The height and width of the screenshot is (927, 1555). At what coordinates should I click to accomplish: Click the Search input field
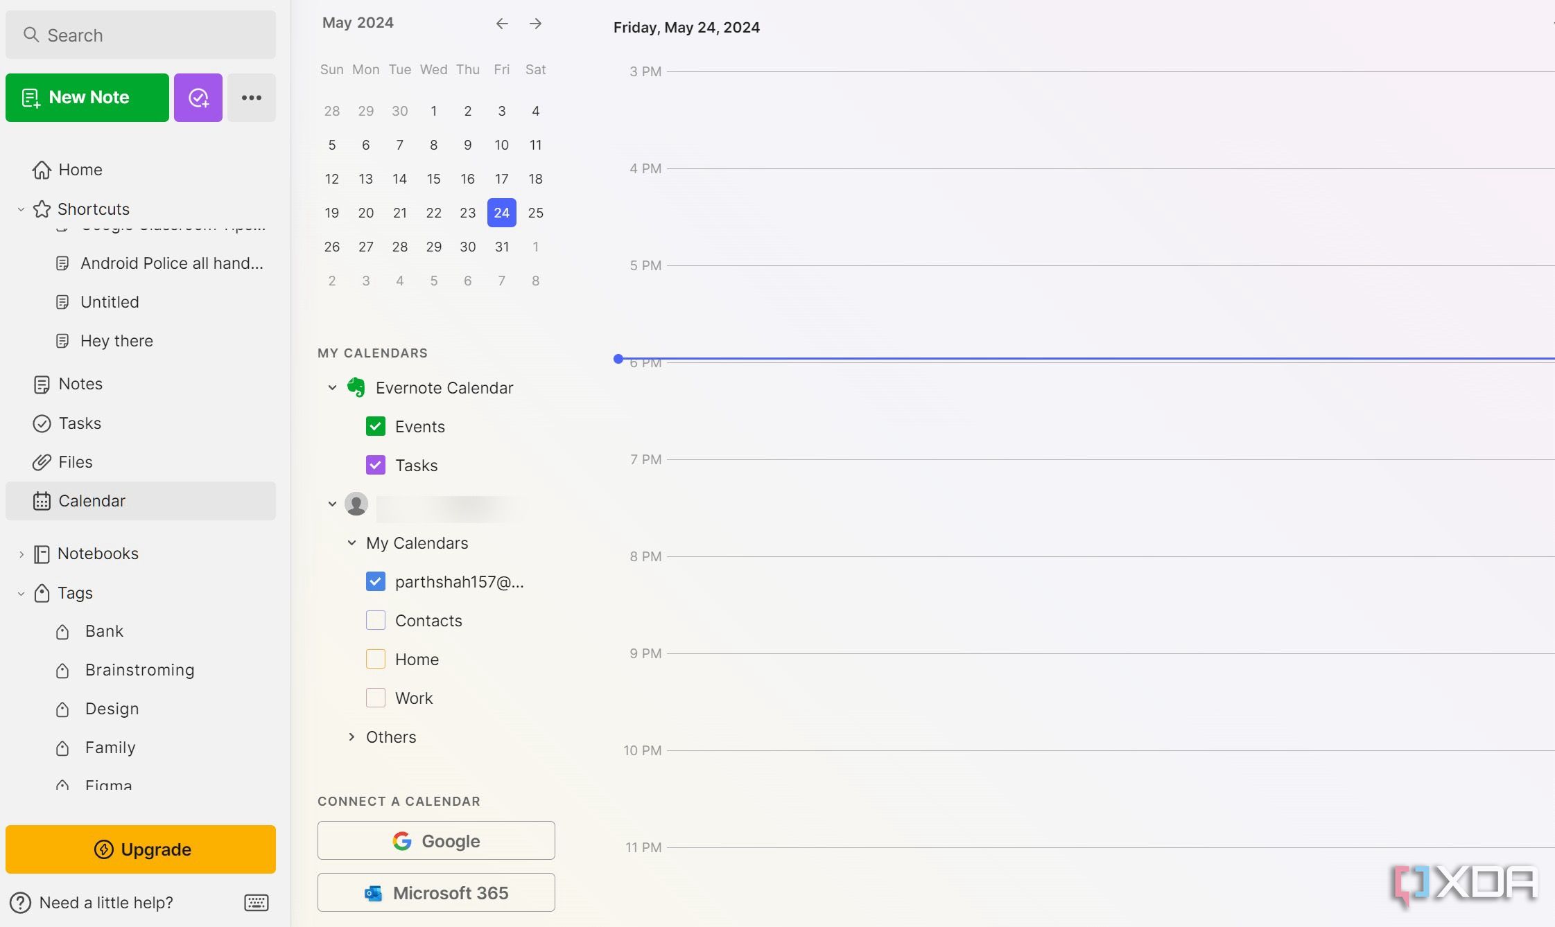click(140, 34)
